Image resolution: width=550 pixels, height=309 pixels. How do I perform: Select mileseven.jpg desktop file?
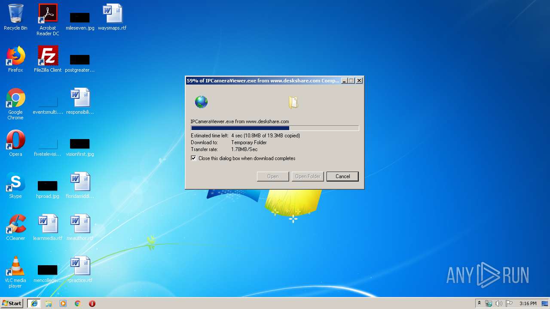[x=80, y=21]
